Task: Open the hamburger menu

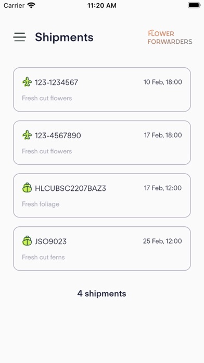Action: [x=20, y=37]
